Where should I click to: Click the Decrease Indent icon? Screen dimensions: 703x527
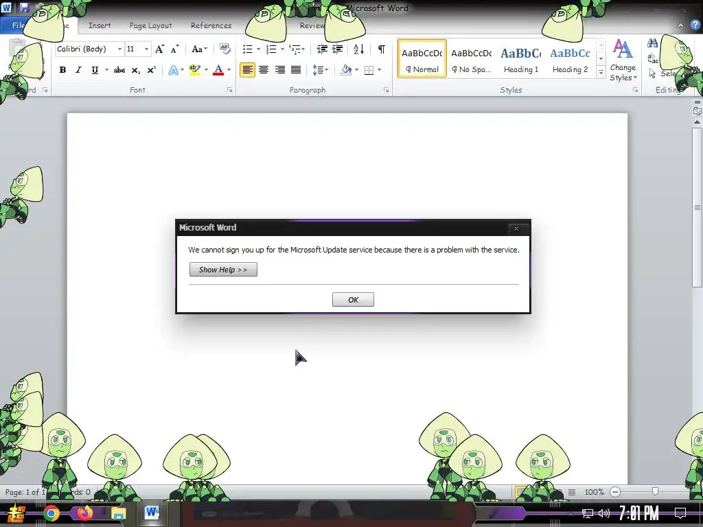(x=322, y=49)
